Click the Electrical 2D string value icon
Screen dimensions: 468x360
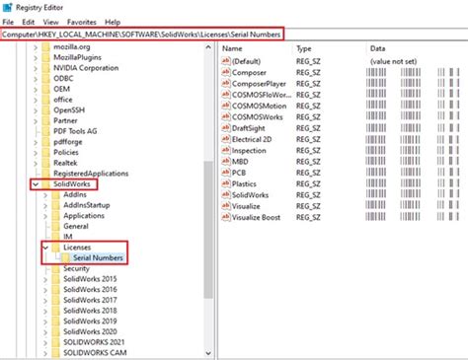point(226,139)
